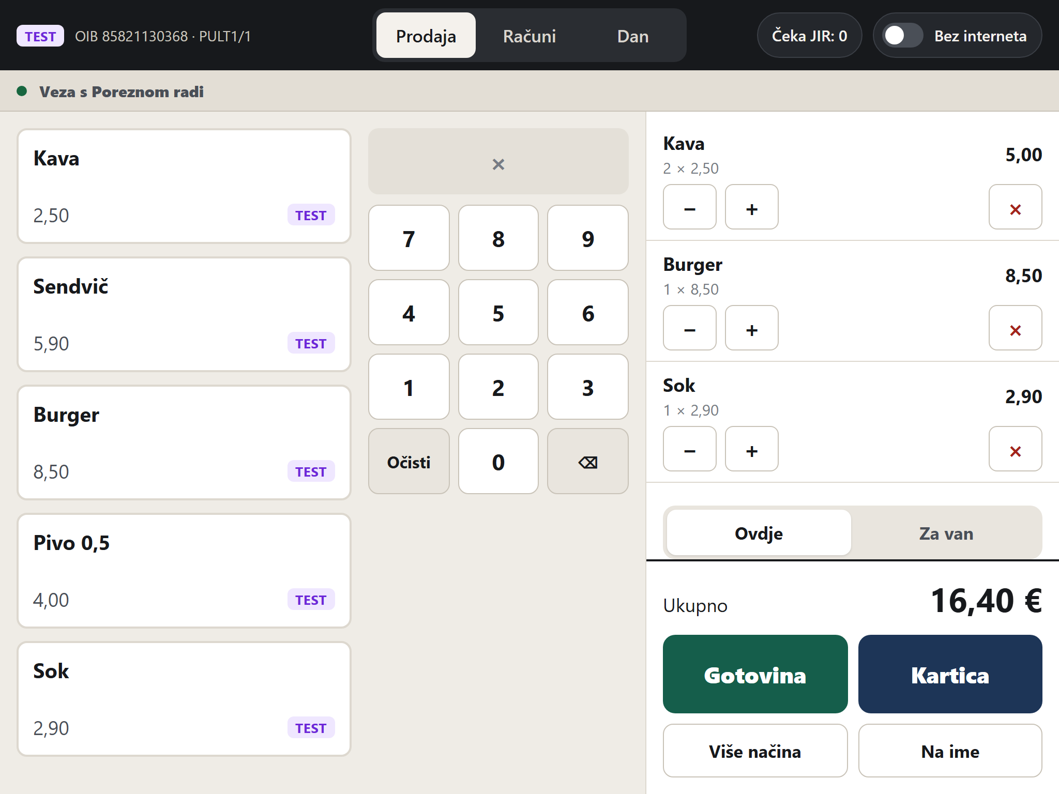1059x794 pixels.
Task: Pay with Kartica
Action: pyautogui.click(x=950, y=674)
